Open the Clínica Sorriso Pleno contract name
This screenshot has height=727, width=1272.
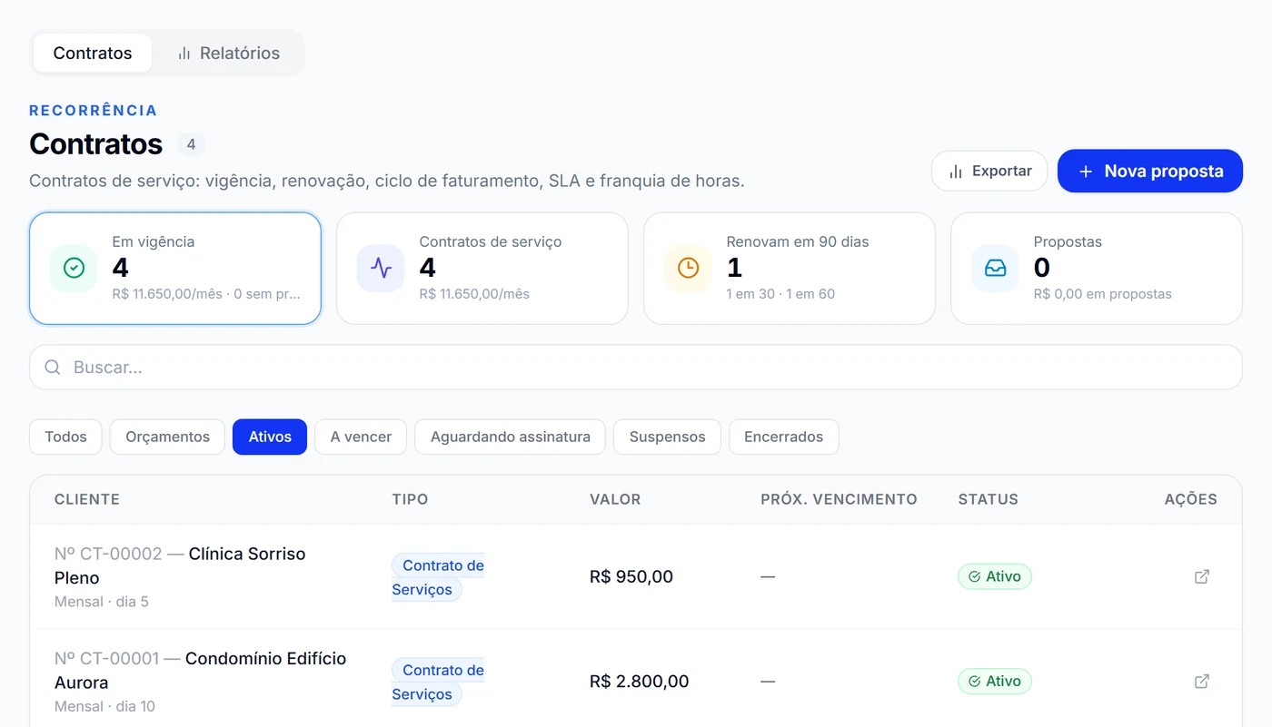[180, 565]
